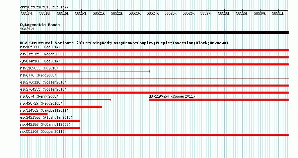
Task: Select the red bar of esv2421366
Action: click(50, 121)
